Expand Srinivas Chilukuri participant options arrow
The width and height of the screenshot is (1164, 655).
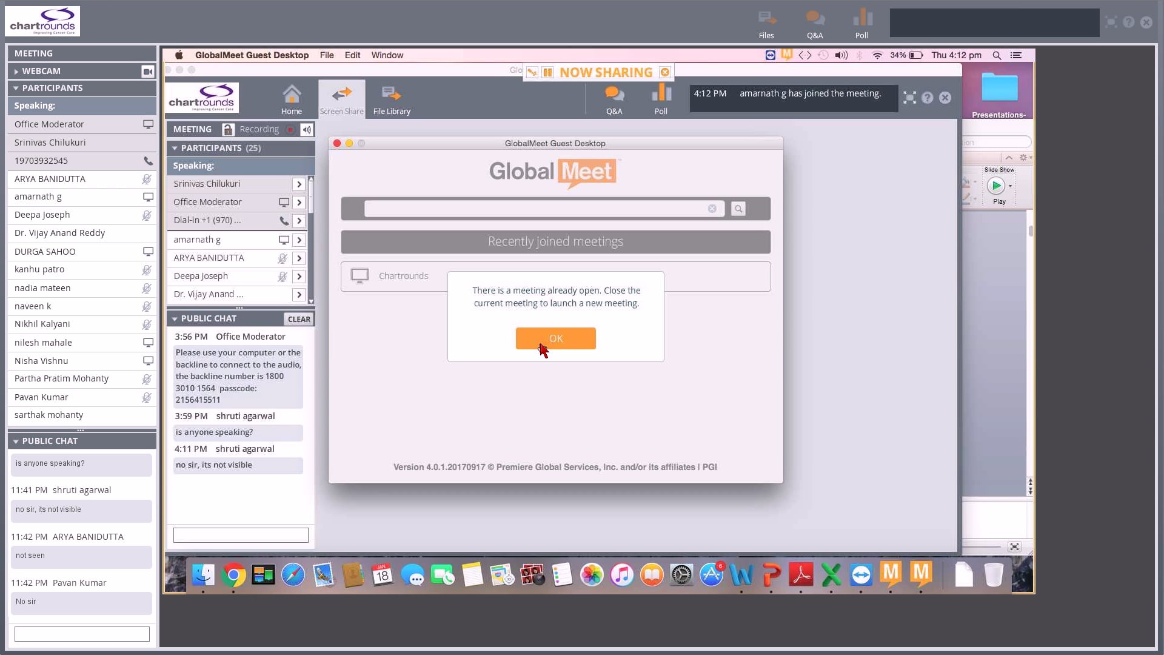tap(298, 184)
